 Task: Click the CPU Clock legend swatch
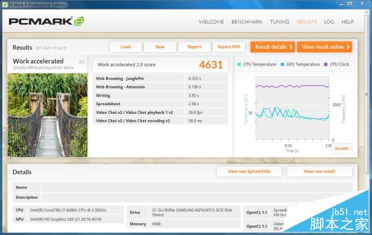point(325,64)
